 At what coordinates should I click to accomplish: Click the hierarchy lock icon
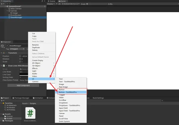42,1
